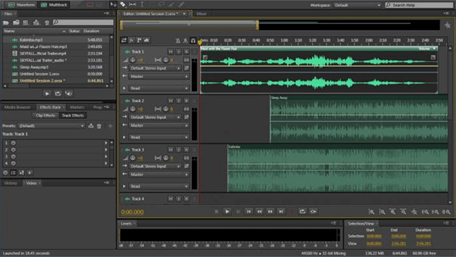The height and width of the screenshot is (257, 456).
Task: Click the Loop Playback button in Files panel
Action: 58,94
